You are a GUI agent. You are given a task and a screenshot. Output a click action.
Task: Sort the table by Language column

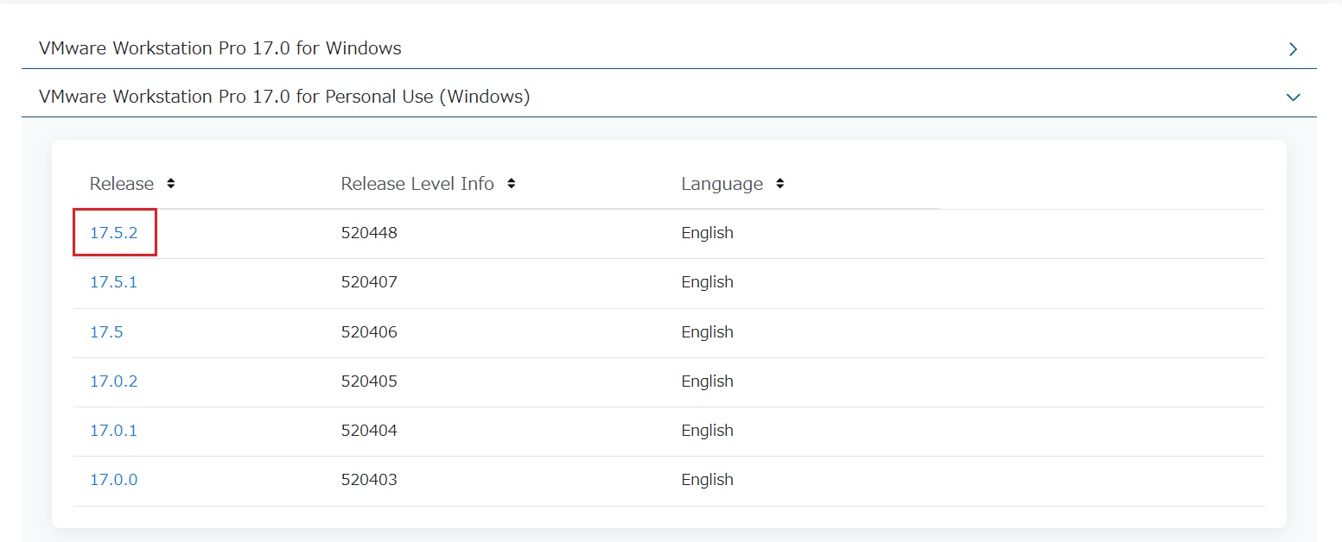point(722,183)
